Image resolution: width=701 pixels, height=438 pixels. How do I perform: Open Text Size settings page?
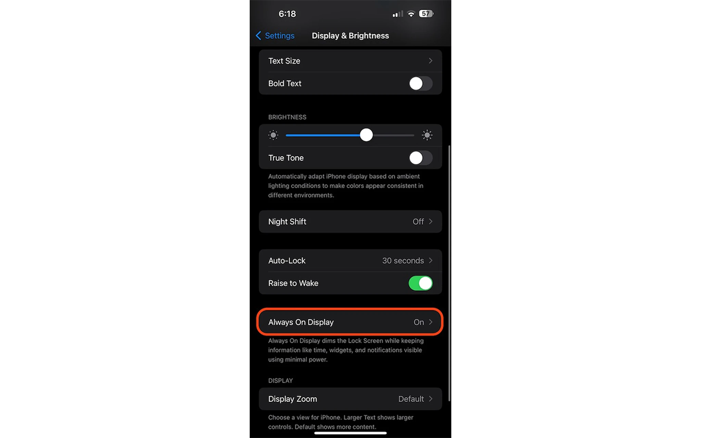[x=350, y=61]
